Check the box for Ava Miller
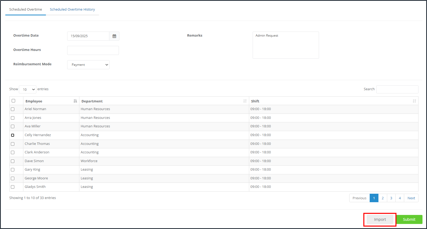The image size is (427, 229). click(x=12, y=126)
